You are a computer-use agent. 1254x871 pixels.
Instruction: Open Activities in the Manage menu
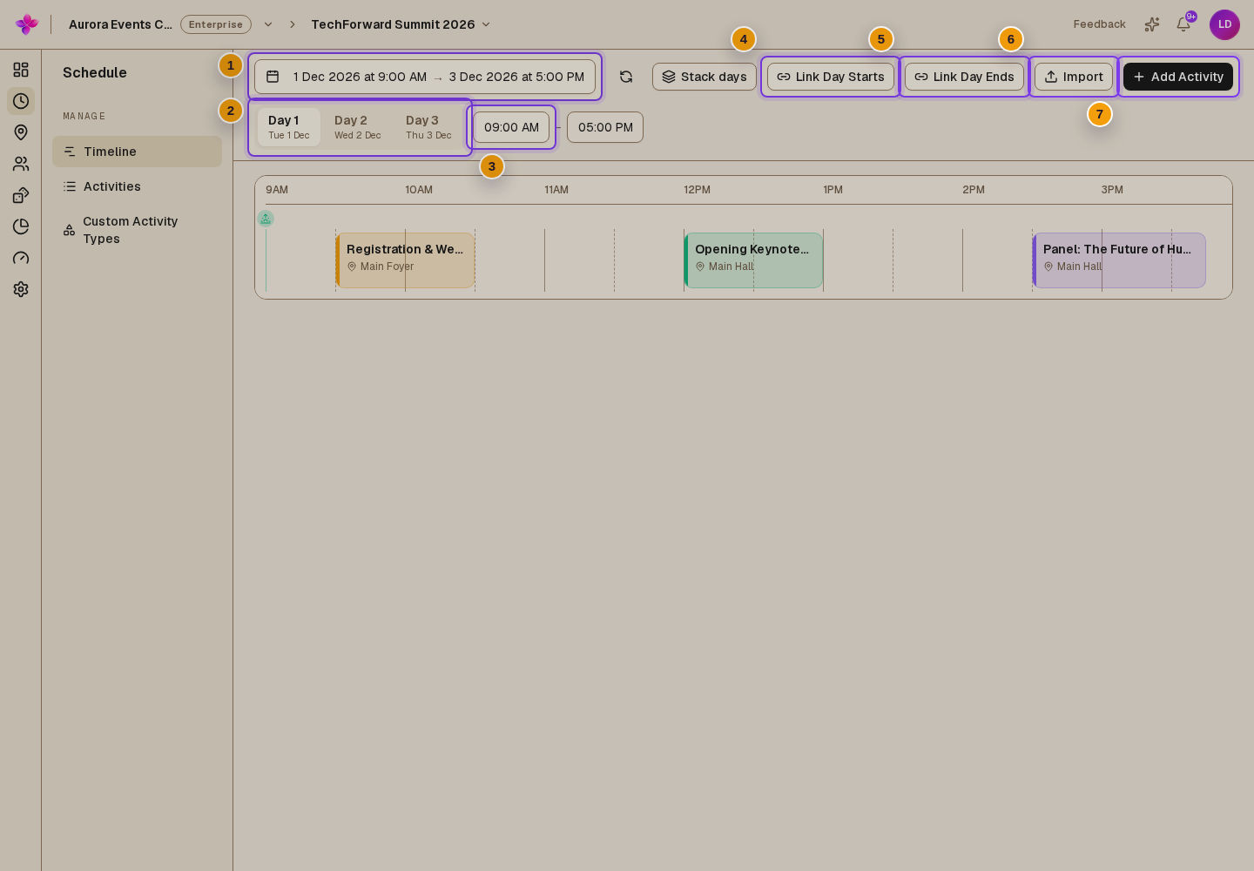(137, 186)
